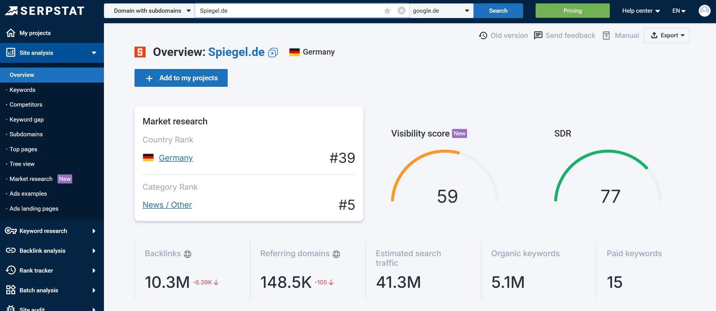Click the Old version history icon
This screenshot has width=716, height=311.
(x=483, y=35)
